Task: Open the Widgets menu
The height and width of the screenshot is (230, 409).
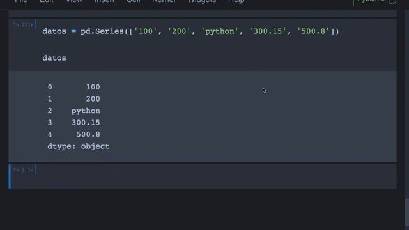Action: point(202,1)
